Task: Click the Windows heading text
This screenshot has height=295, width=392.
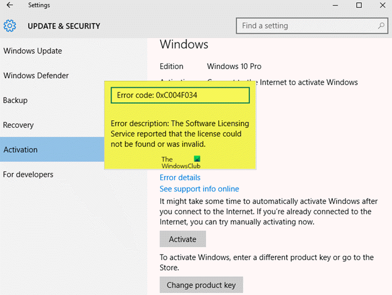Action: (x=184, y=44)
